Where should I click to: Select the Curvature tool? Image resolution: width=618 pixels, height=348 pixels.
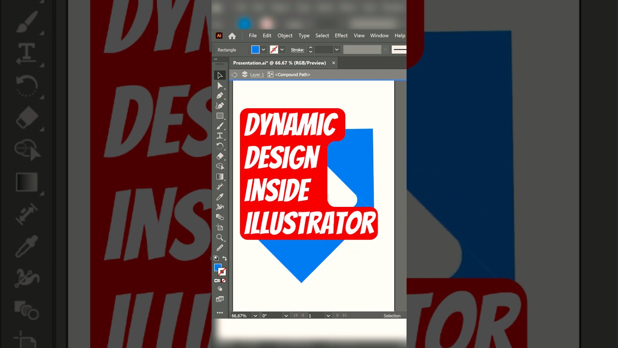(x=220, y=106)
